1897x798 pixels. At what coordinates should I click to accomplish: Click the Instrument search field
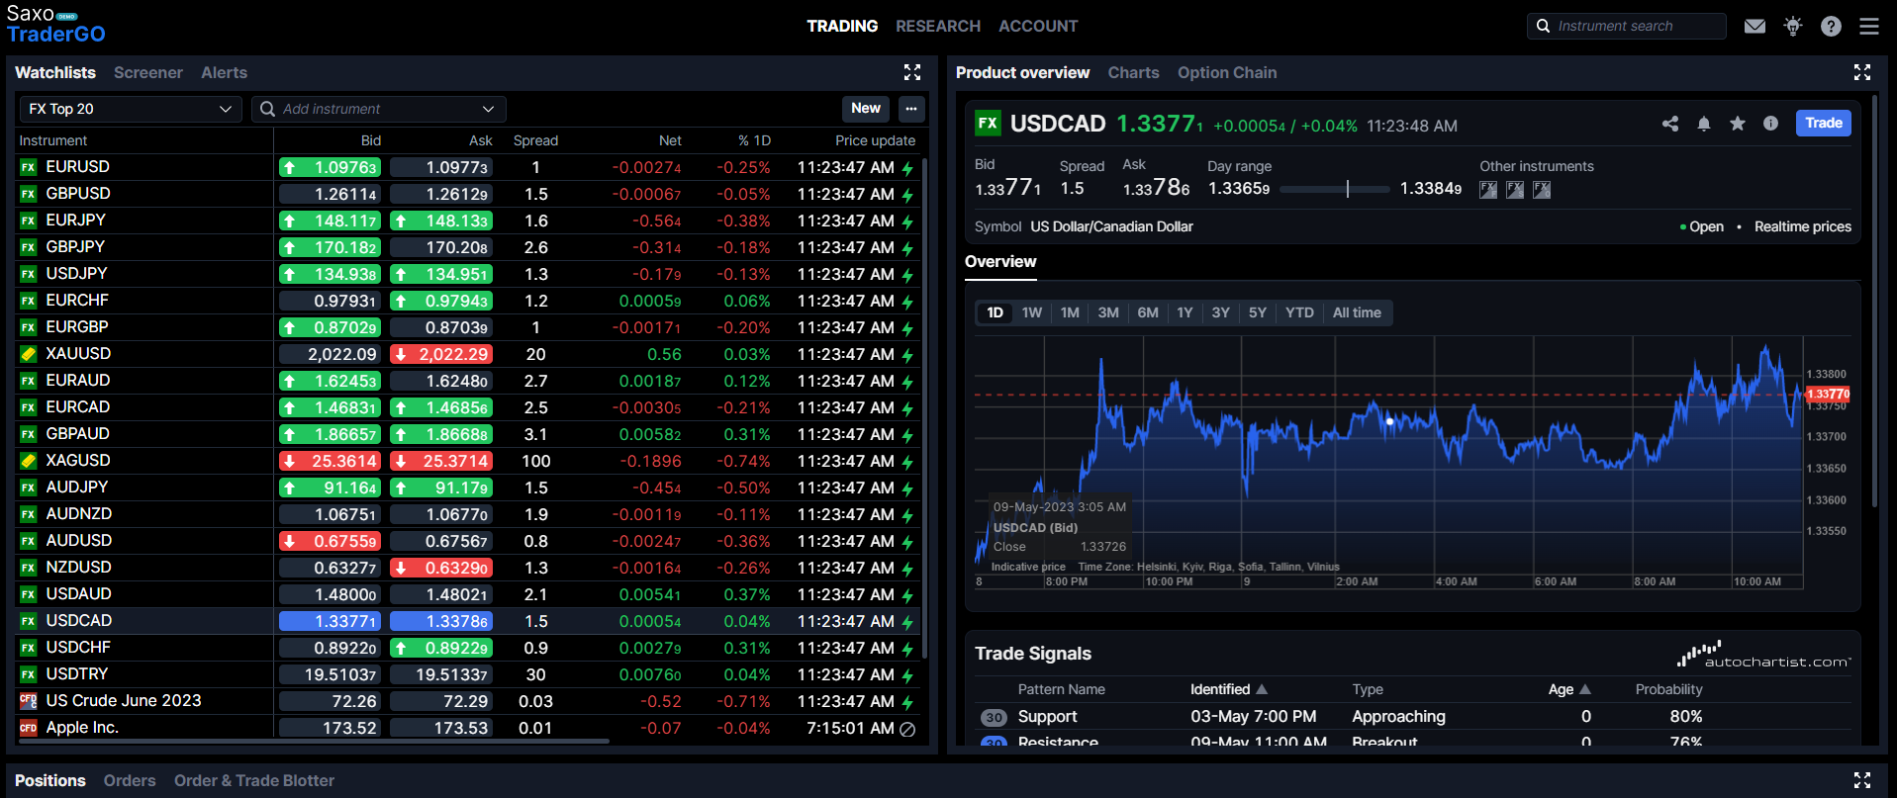coord(1627,26)
